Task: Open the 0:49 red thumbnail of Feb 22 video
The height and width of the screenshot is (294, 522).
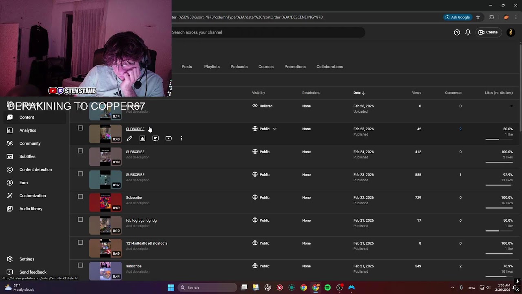Action: [x=105, y=203]
